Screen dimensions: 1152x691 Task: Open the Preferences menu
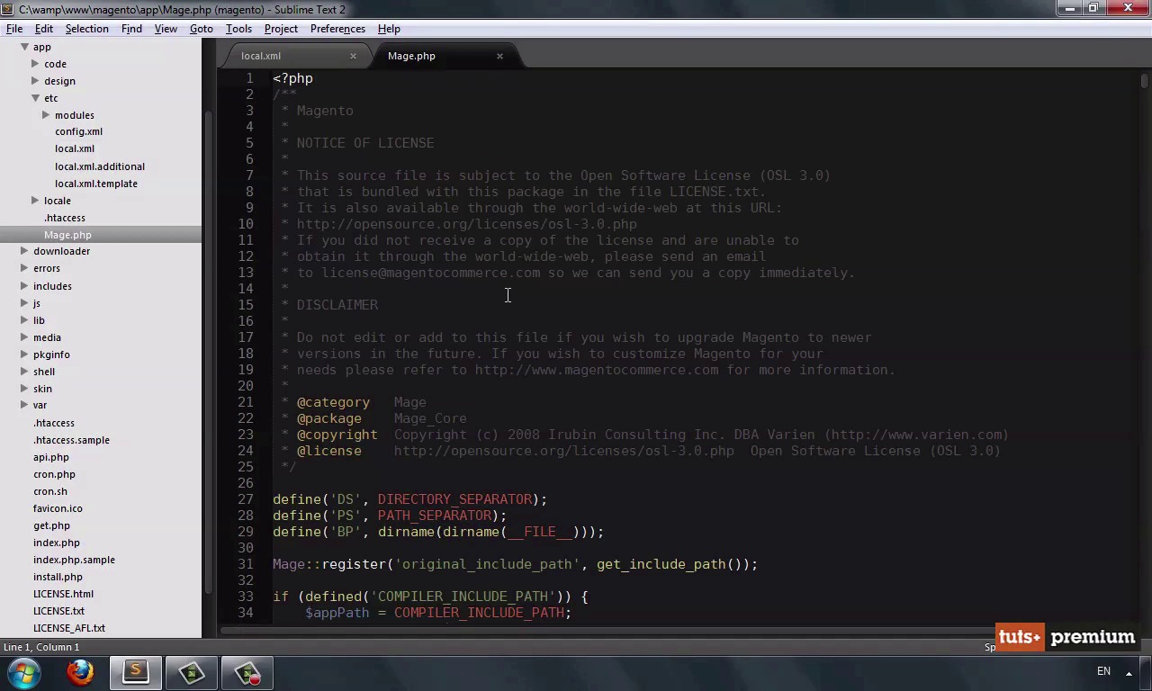coord(337,29)
